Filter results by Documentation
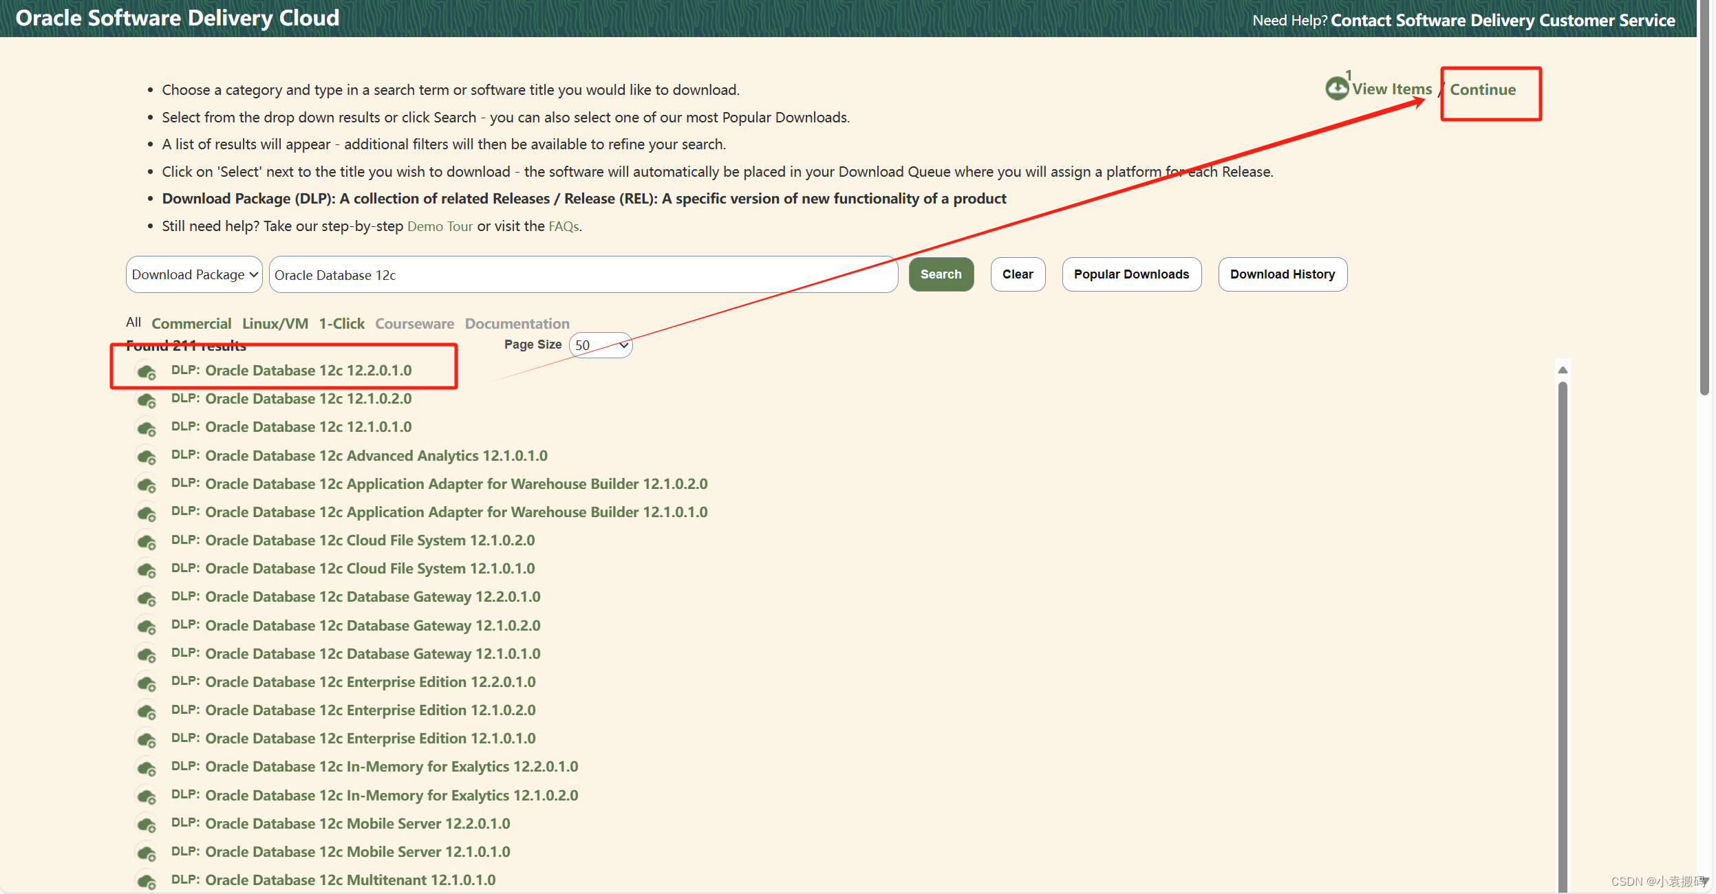 [517, 323]
